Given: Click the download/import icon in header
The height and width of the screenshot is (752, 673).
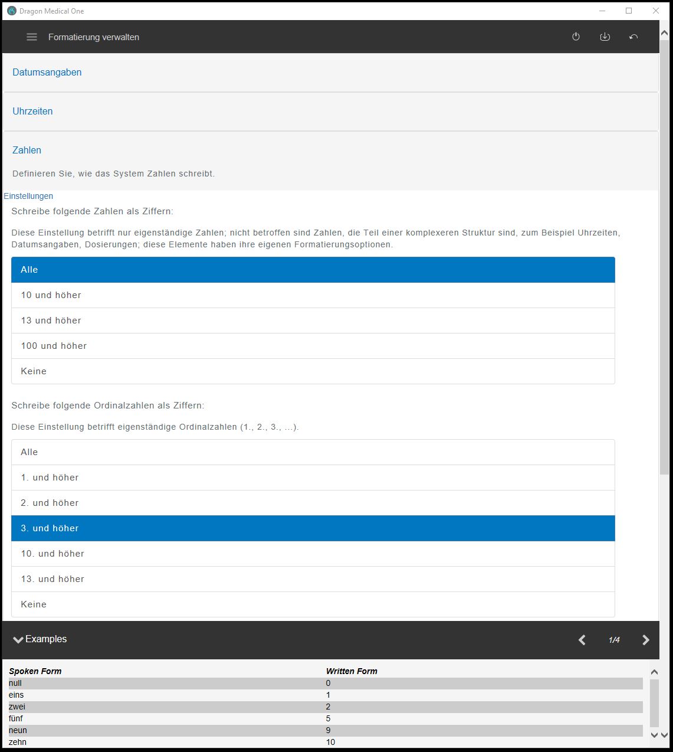Looking at the screenshot, I should coord(605,37).
